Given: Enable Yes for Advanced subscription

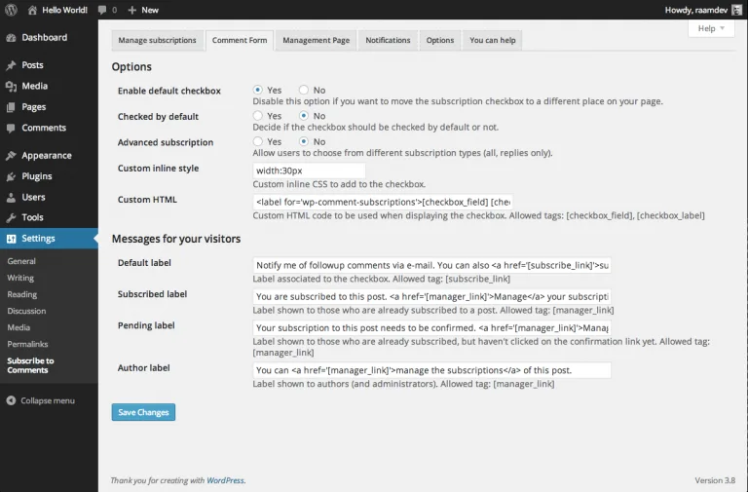Looking at the screenshot, I should (259, 142).
